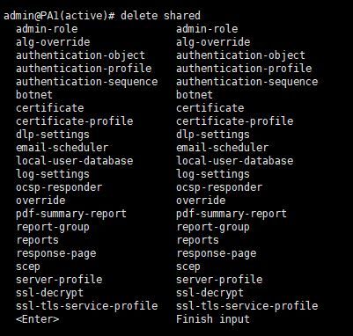Image resolution: width=353 pixels, height=336 pixels.
Task: Click authentication-profile description in right column
Action: coord(244,69)
